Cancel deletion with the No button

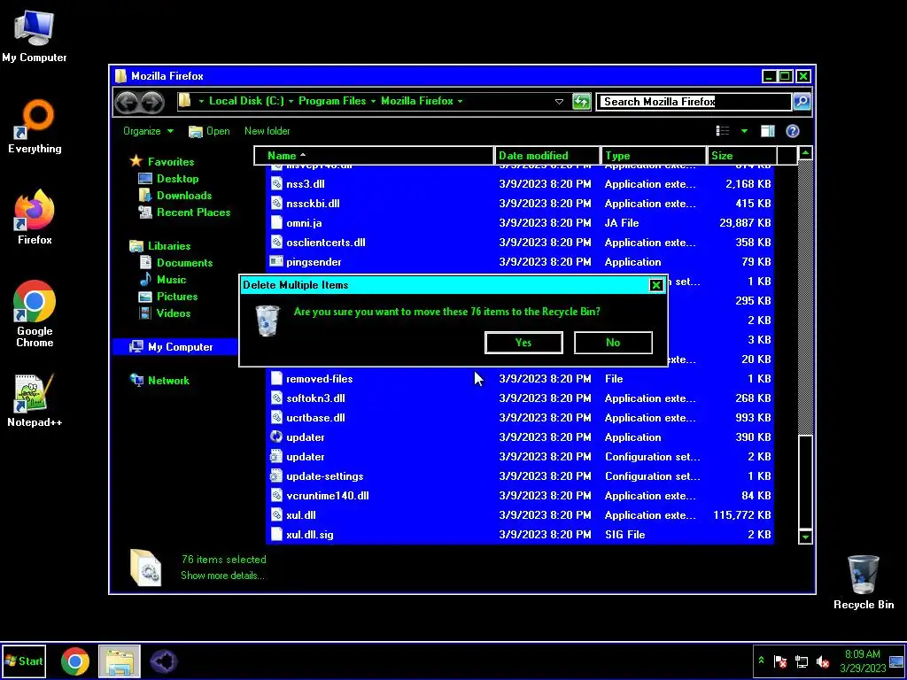tap(613, 343)
